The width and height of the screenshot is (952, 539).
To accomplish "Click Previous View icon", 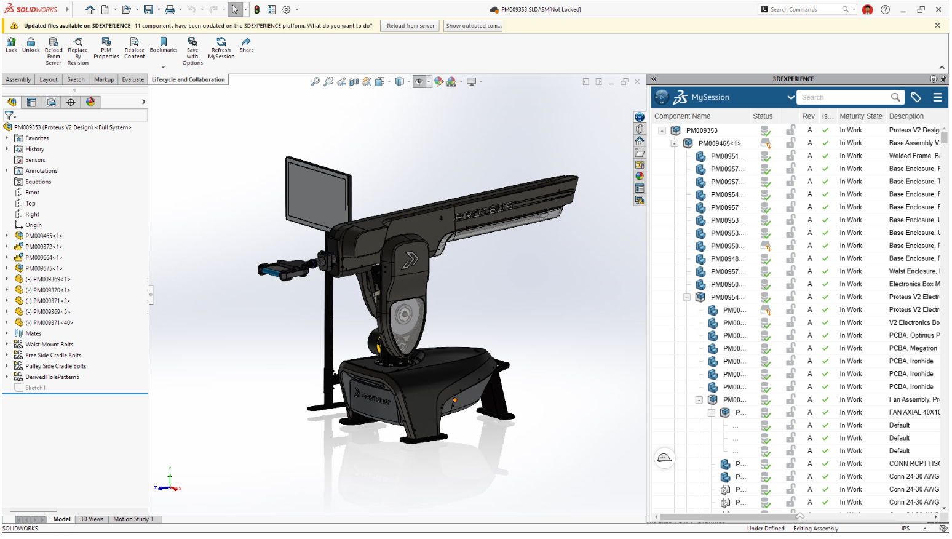I will pyautogui.click(x=341, y=81).
